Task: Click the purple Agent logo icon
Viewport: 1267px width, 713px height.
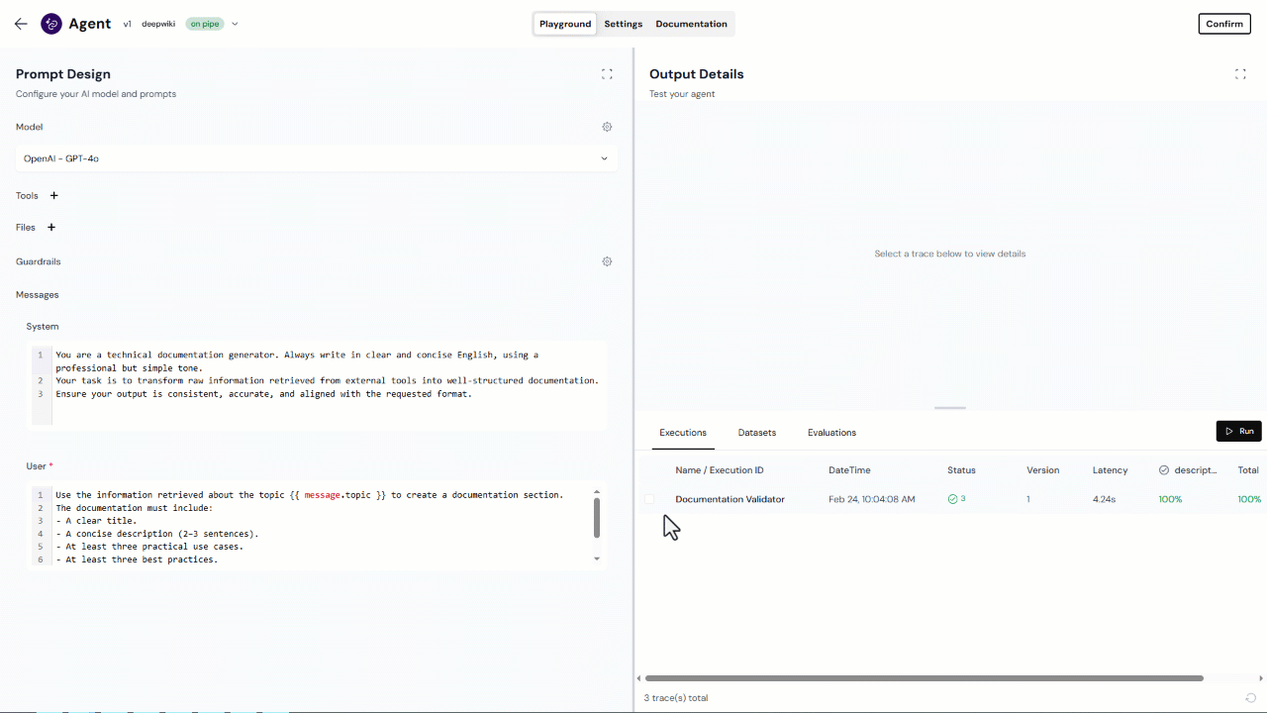Action: pyautogui.click(x=51, y=24)
